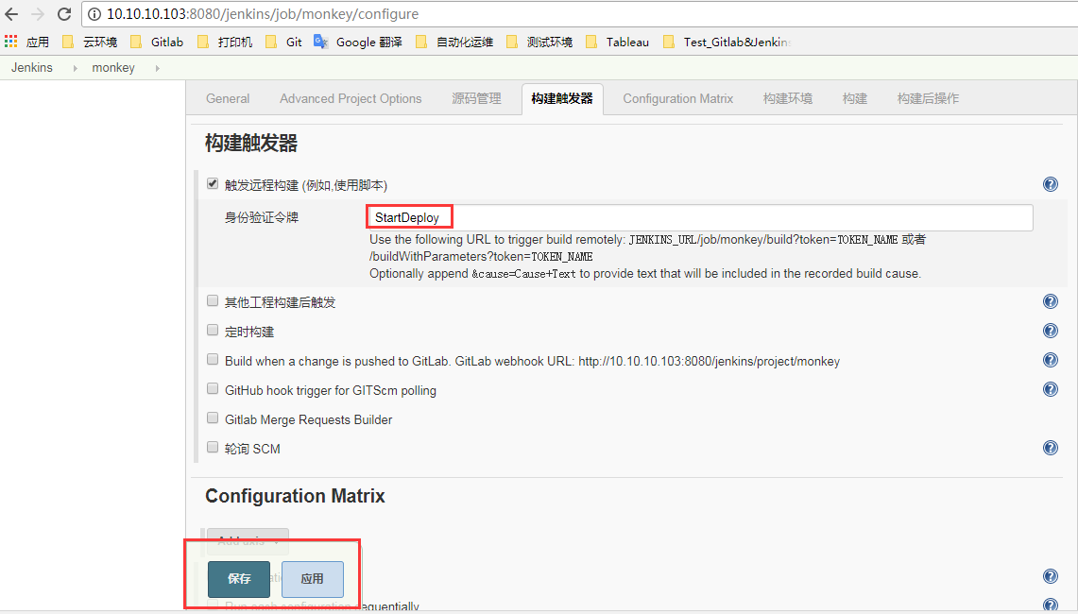Open help for GitHub hook trigger option
1078x614 pixels.
pos(1050,389)
